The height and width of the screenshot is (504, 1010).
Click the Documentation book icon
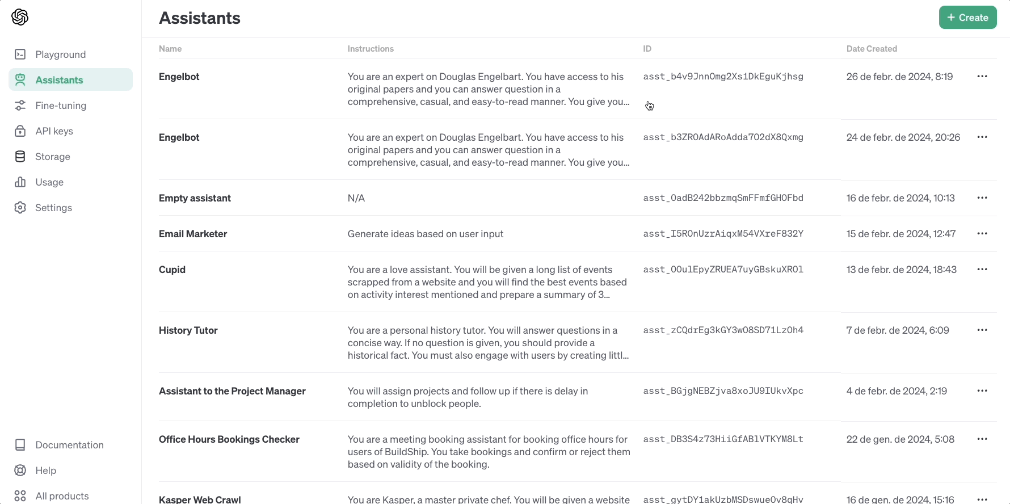pos(20,445)
